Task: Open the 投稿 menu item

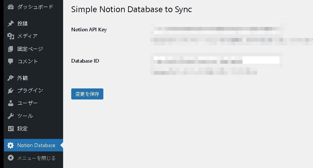Action: pyautogui.click(x=23, y=24)
